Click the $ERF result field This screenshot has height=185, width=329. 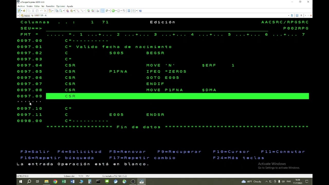(x=209, y=65)
